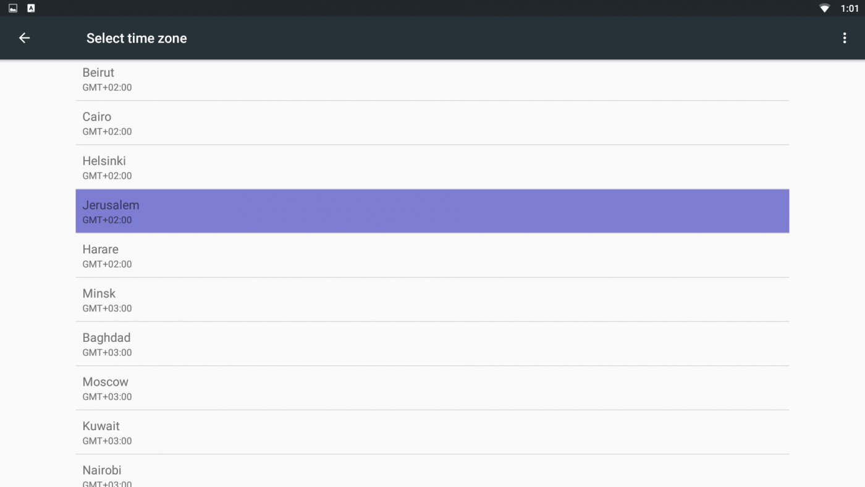The image size is (865, 487).
Task: Tap the Wi-Fi status icon
Action: 824,9
